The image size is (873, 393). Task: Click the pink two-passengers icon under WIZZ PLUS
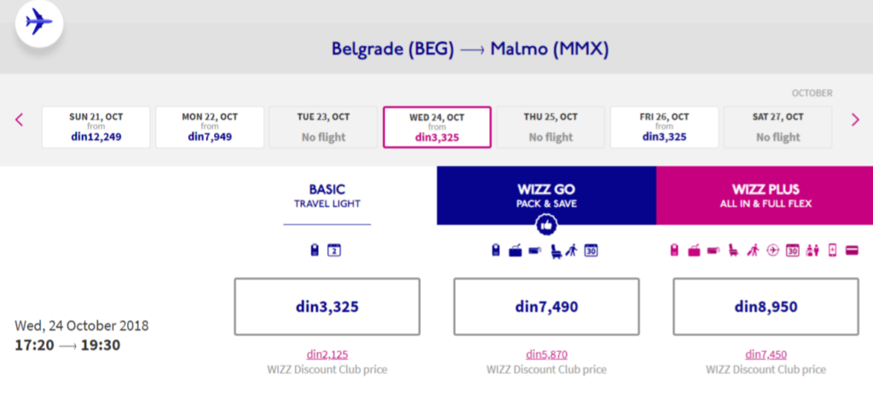[x=812, y=251]
